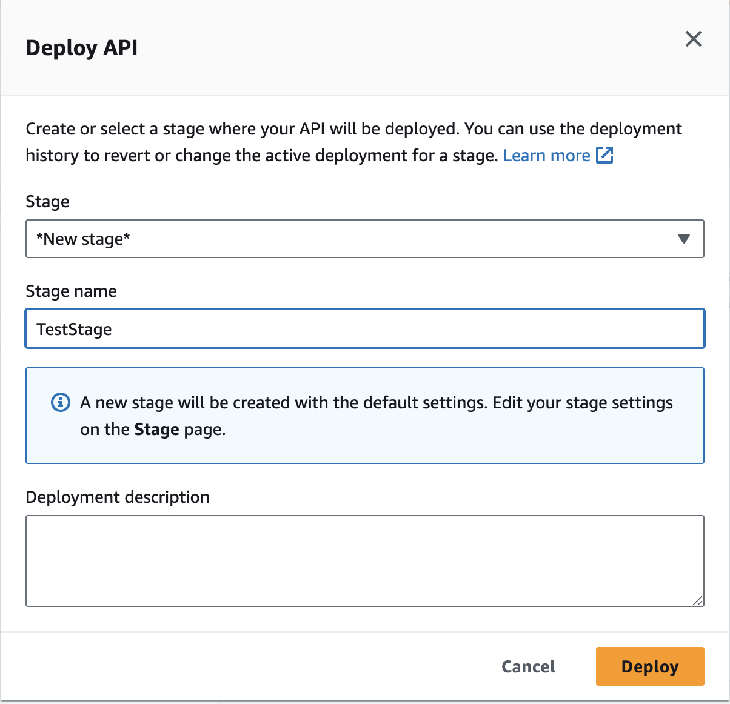Click the external link icon beside Learn more
The height and width of the screenshot is (704, 730).
(605, 156)
